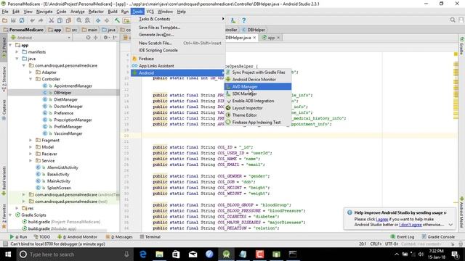The height and width of the screenshot is (261, 465).
Task: Click the I agree link
Action: (x=381, y=219)
